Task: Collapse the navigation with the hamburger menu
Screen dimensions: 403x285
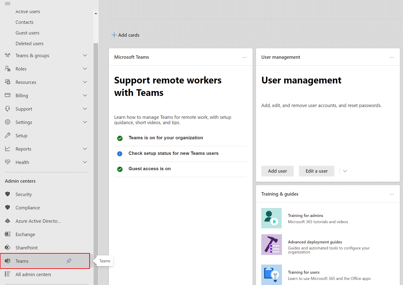Action: [x=7, y=3]
